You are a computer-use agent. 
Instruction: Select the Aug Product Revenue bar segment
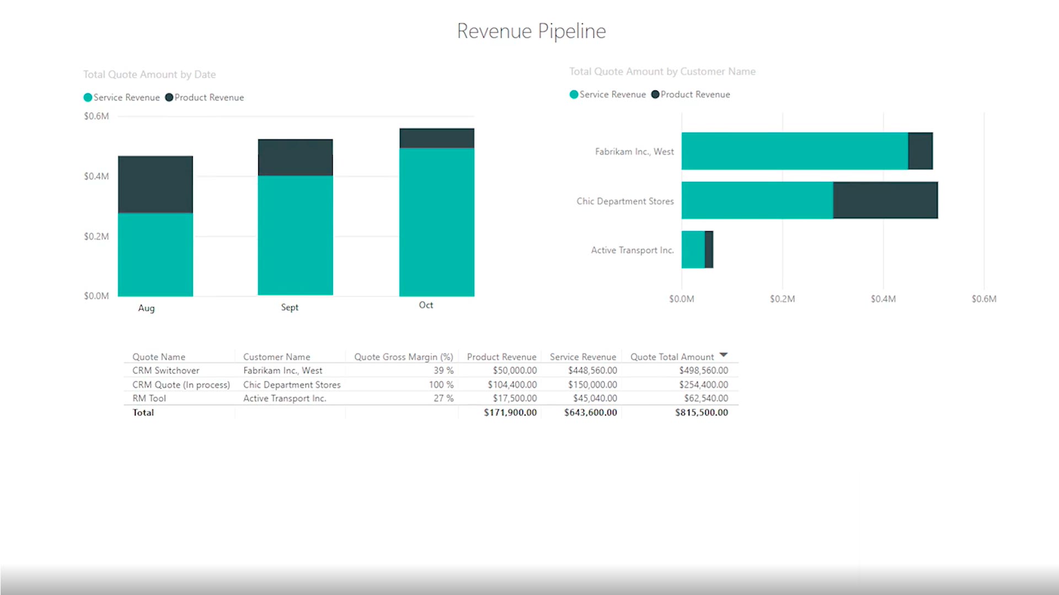[156, 184]
